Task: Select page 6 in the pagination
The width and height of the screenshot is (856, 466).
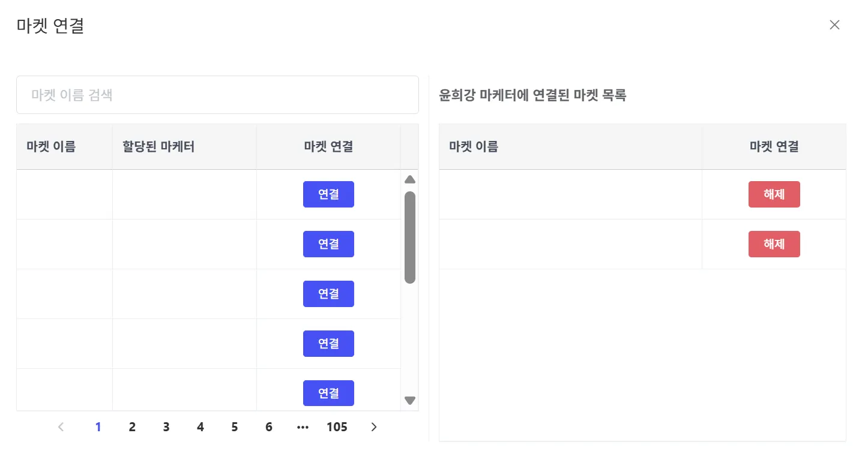Action: pos(269,427)
